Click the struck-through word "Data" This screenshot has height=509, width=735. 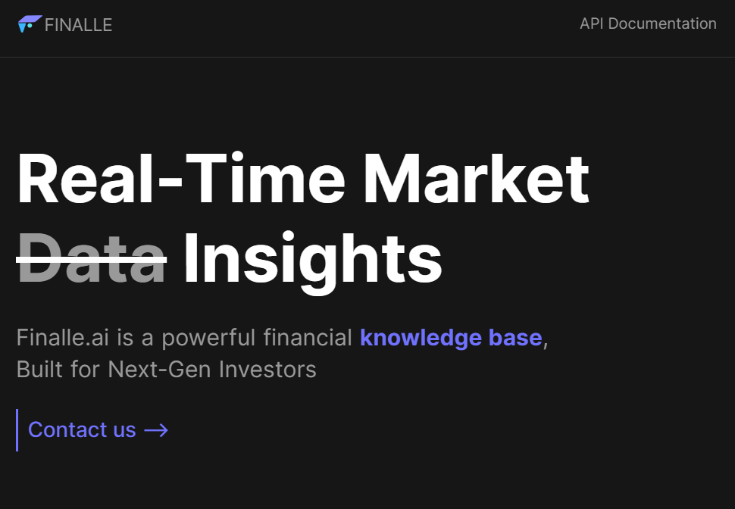pos(92,259)
